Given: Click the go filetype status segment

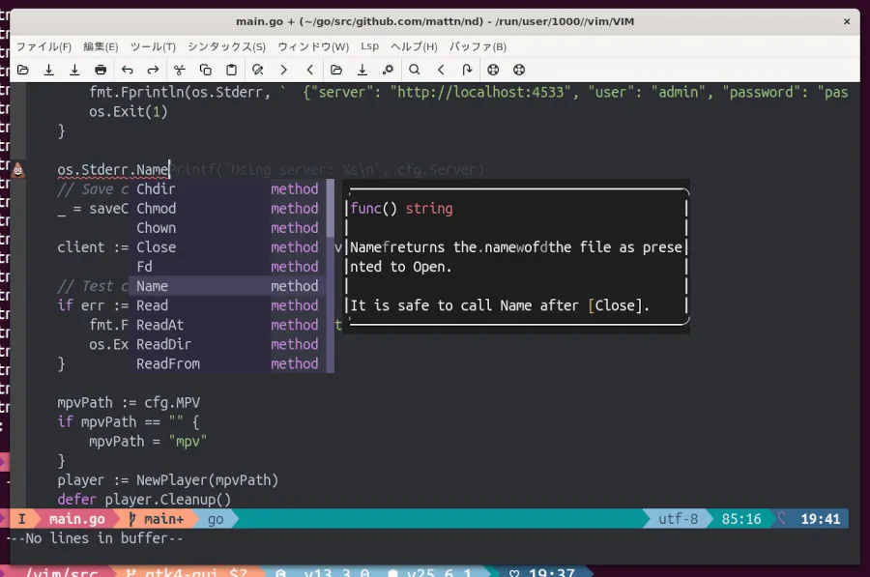Looking at the screenshot, I should (216, 519).
